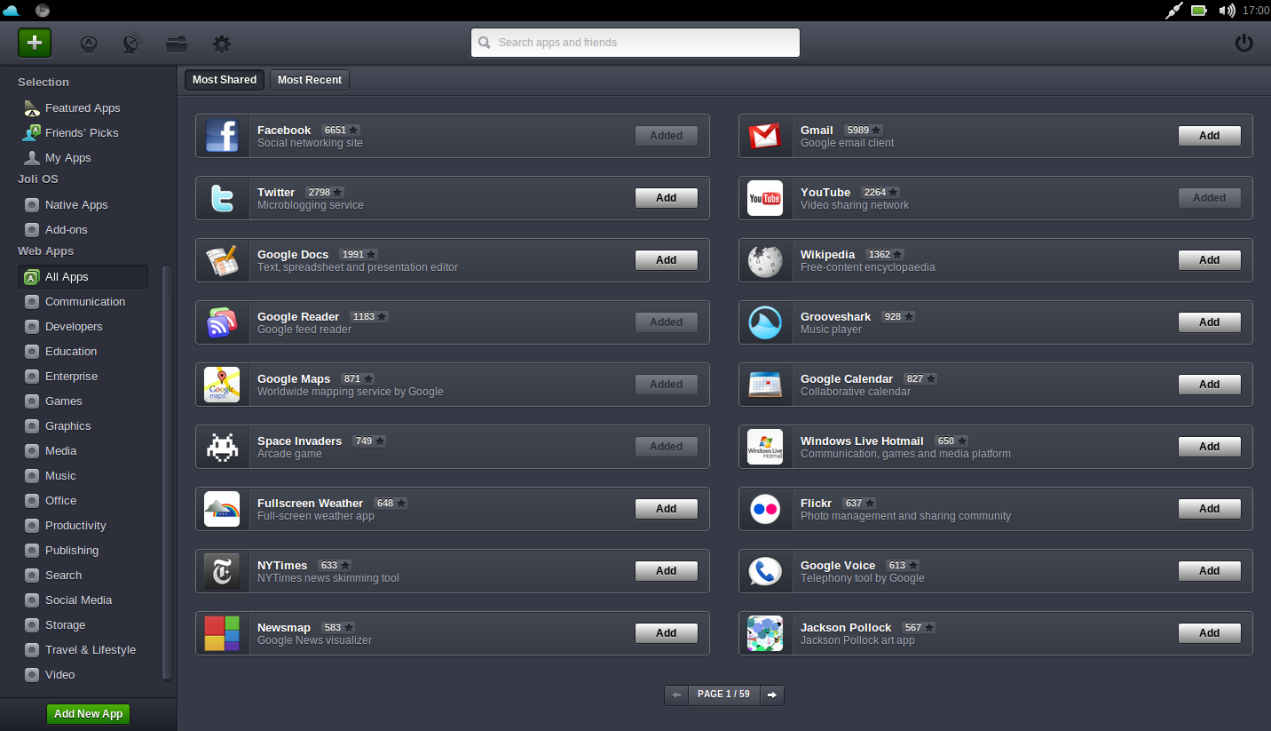Screen dimensions: 1271x731
Task: Click the battery icon in system tray
Action: [1199, 11]
